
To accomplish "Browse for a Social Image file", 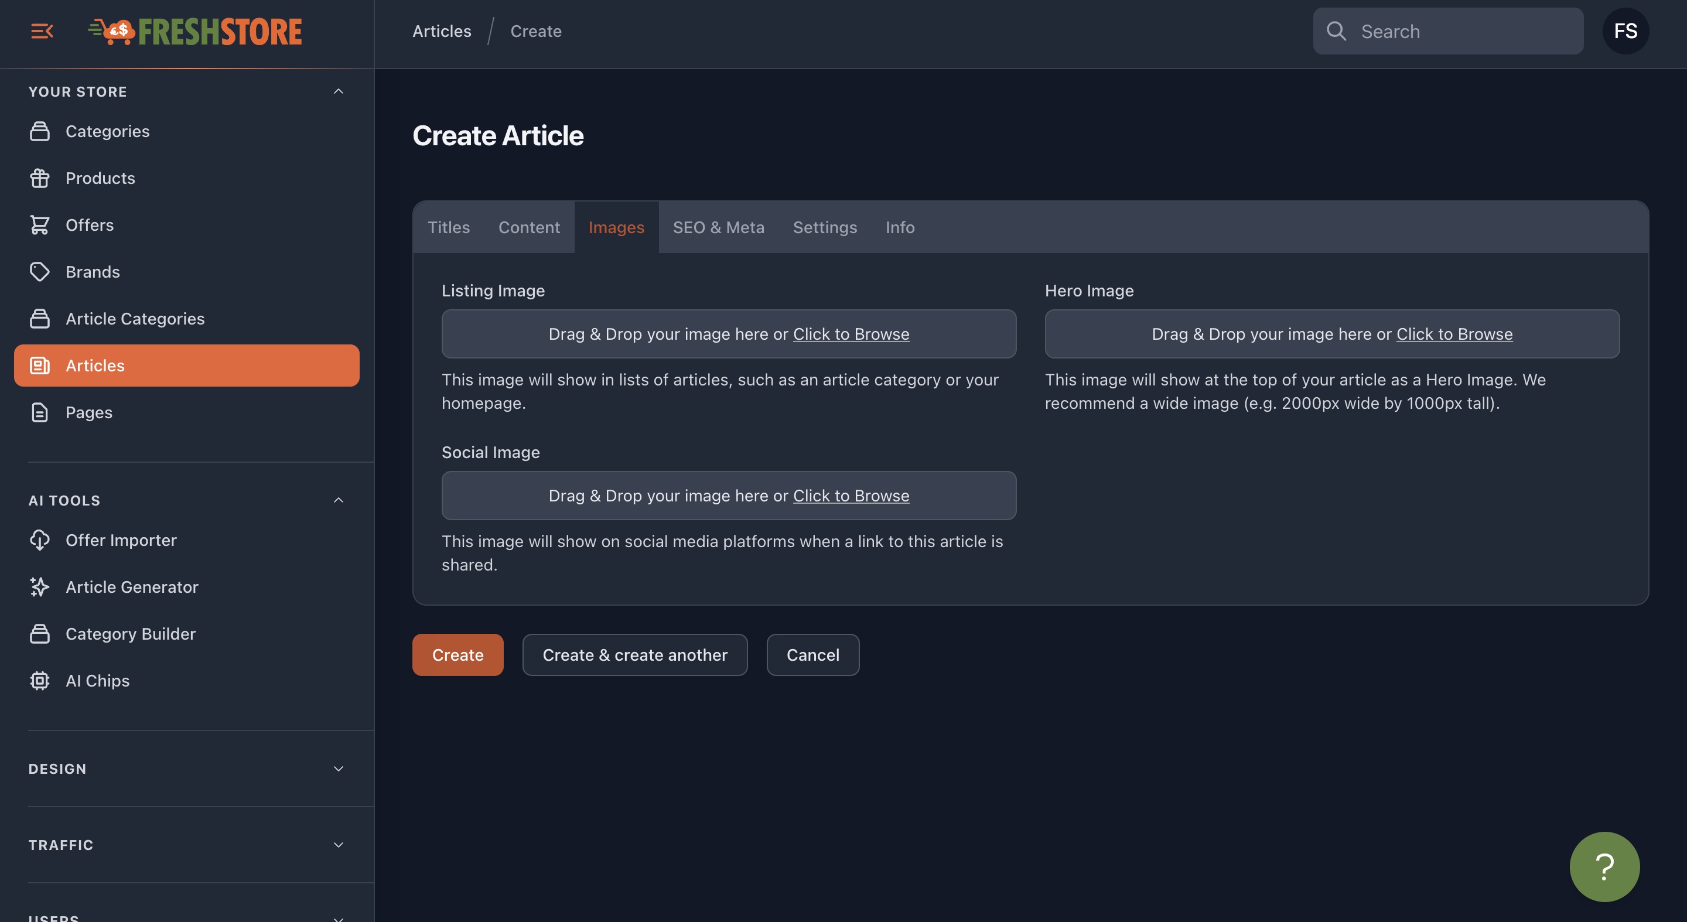I will click(851, 496).
